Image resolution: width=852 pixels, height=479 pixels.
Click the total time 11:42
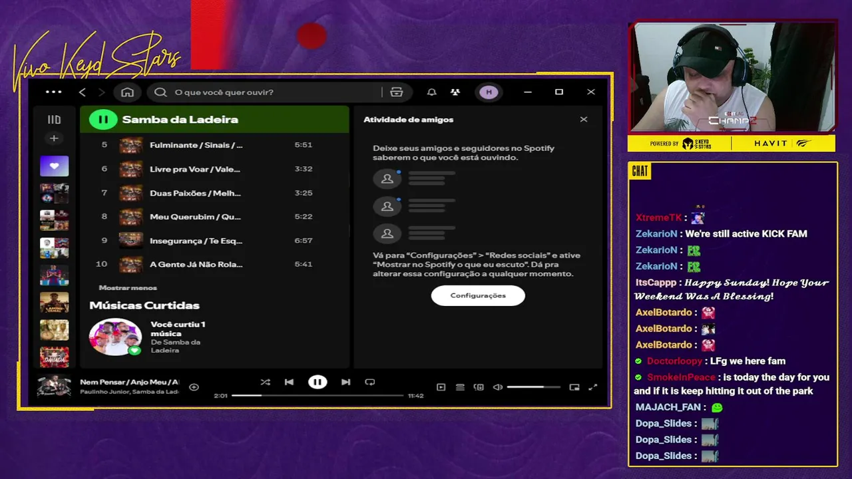(x=415, y=396)
